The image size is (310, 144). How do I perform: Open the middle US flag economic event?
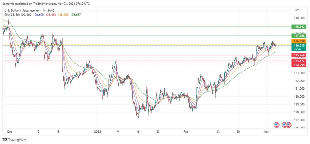pos(285,124)
